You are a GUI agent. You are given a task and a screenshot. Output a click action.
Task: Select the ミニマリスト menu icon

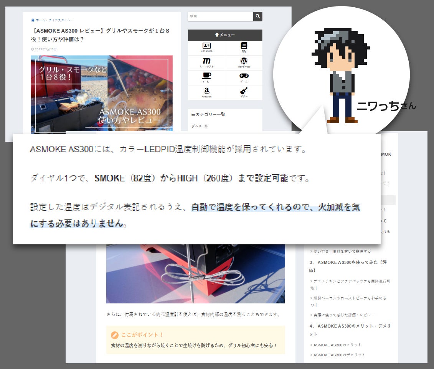[206, 61]
